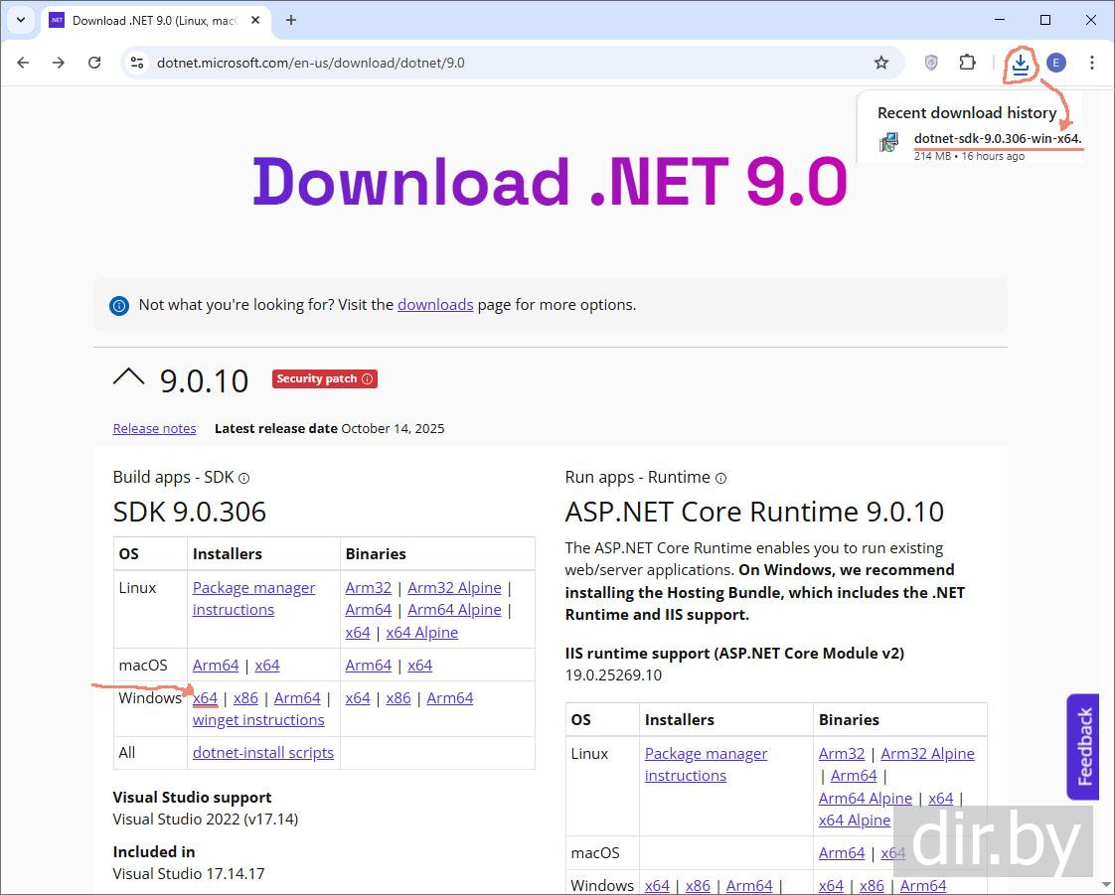The height and width of the screenshot is (895, 1115).
Task: Download SDK Windows x64 installer
Action: pos(205,698)
